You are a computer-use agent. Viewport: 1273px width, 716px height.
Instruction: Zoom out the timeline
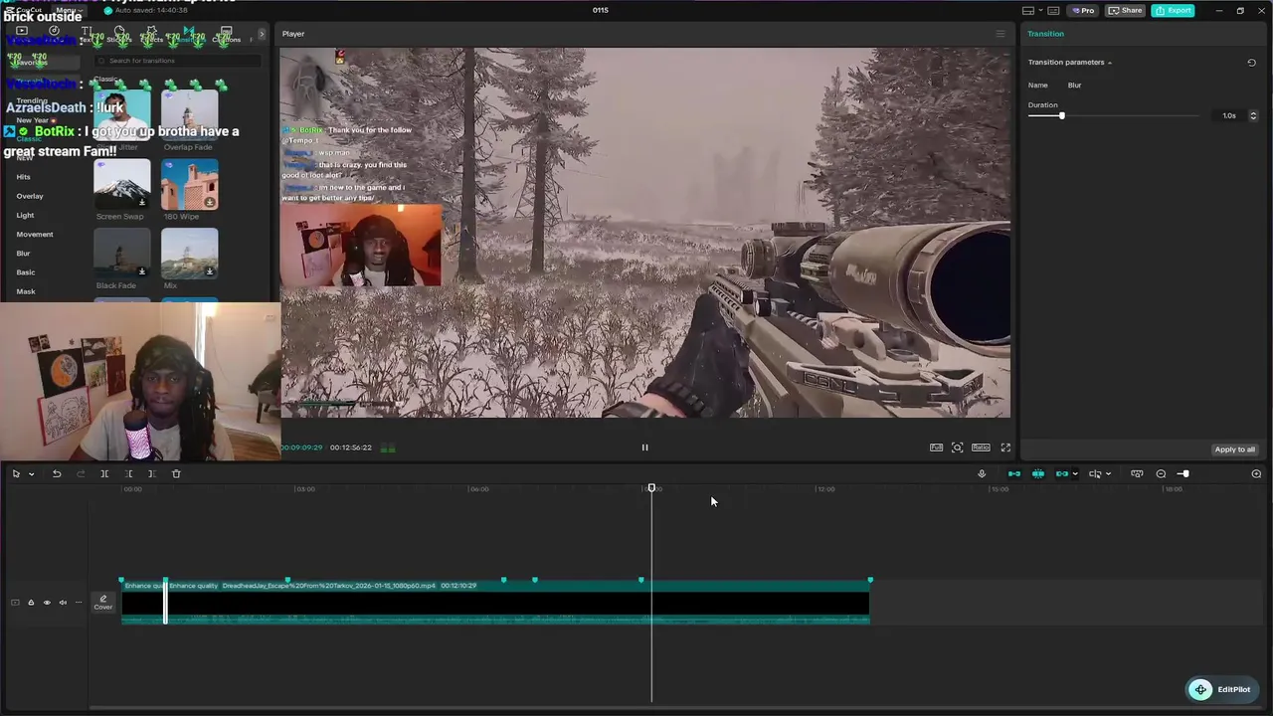point(1161,473)
